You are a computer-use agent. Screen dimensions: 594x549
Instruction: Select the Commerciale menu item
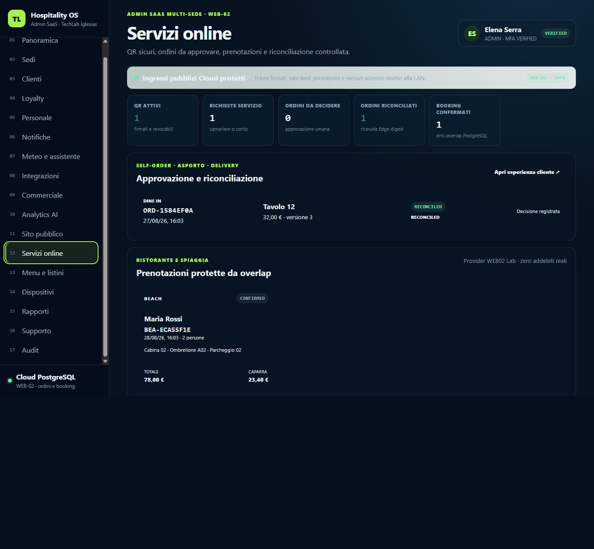pos(51,195)
